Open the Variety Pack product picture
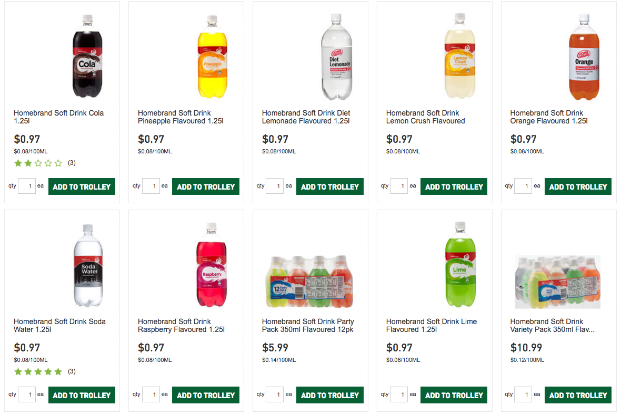 pyautogui.click(x=558, y=282)
